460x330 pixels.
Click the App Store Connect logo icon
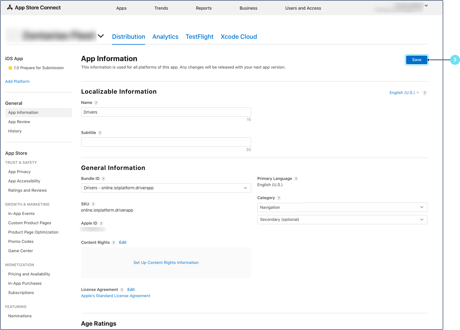click(10, 7)
